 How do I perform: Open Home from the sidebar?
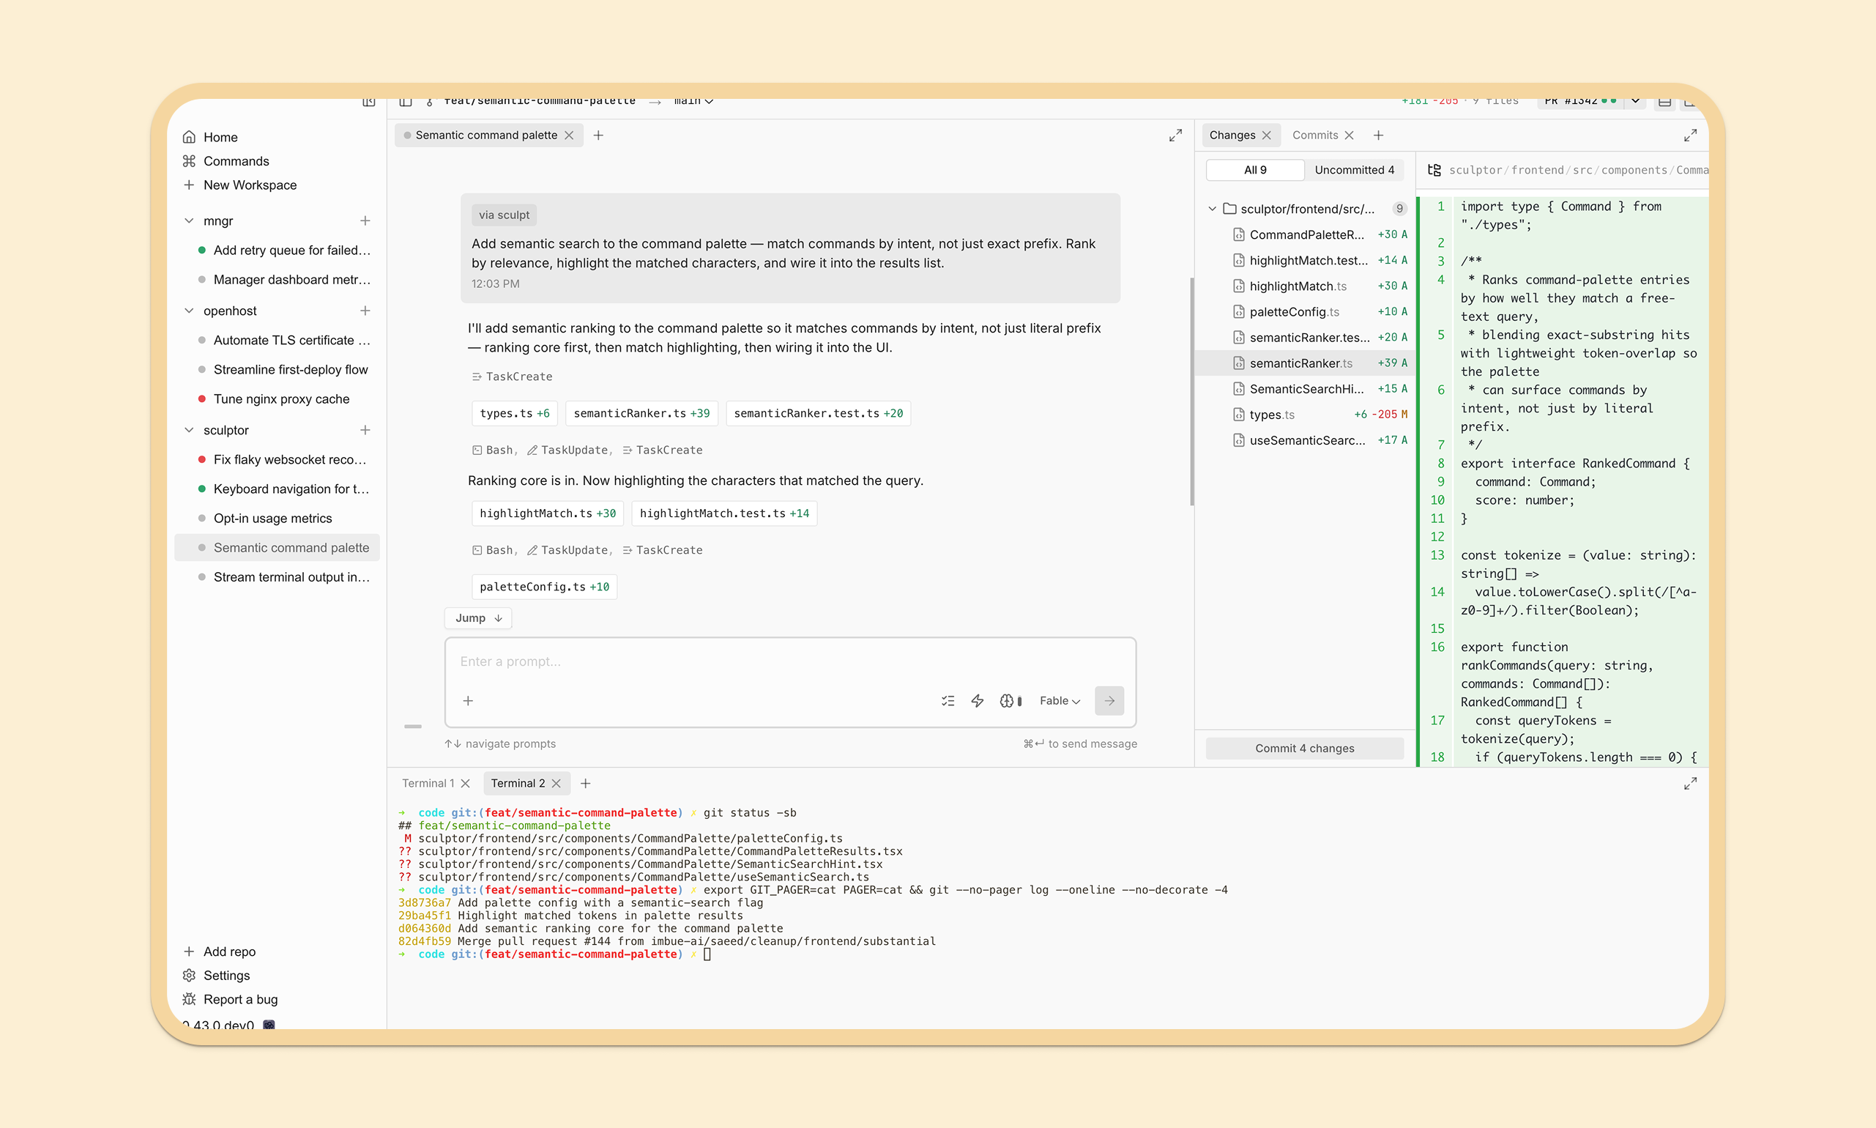pyautogui.click(x=220, y=137)
